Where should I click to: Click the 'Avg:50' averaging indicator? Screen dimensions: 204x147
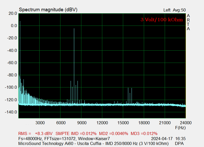click(179, 10)
